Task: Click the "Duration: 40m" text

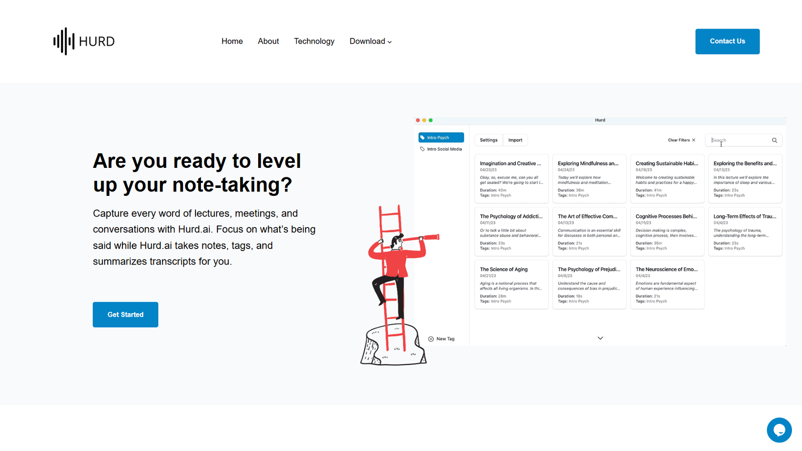Action: point(493,190)
